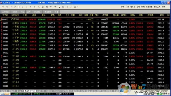This screenshot has height=96, width=171.
Task: Click CRB指数 in the status bar
Action: [63, 94]
